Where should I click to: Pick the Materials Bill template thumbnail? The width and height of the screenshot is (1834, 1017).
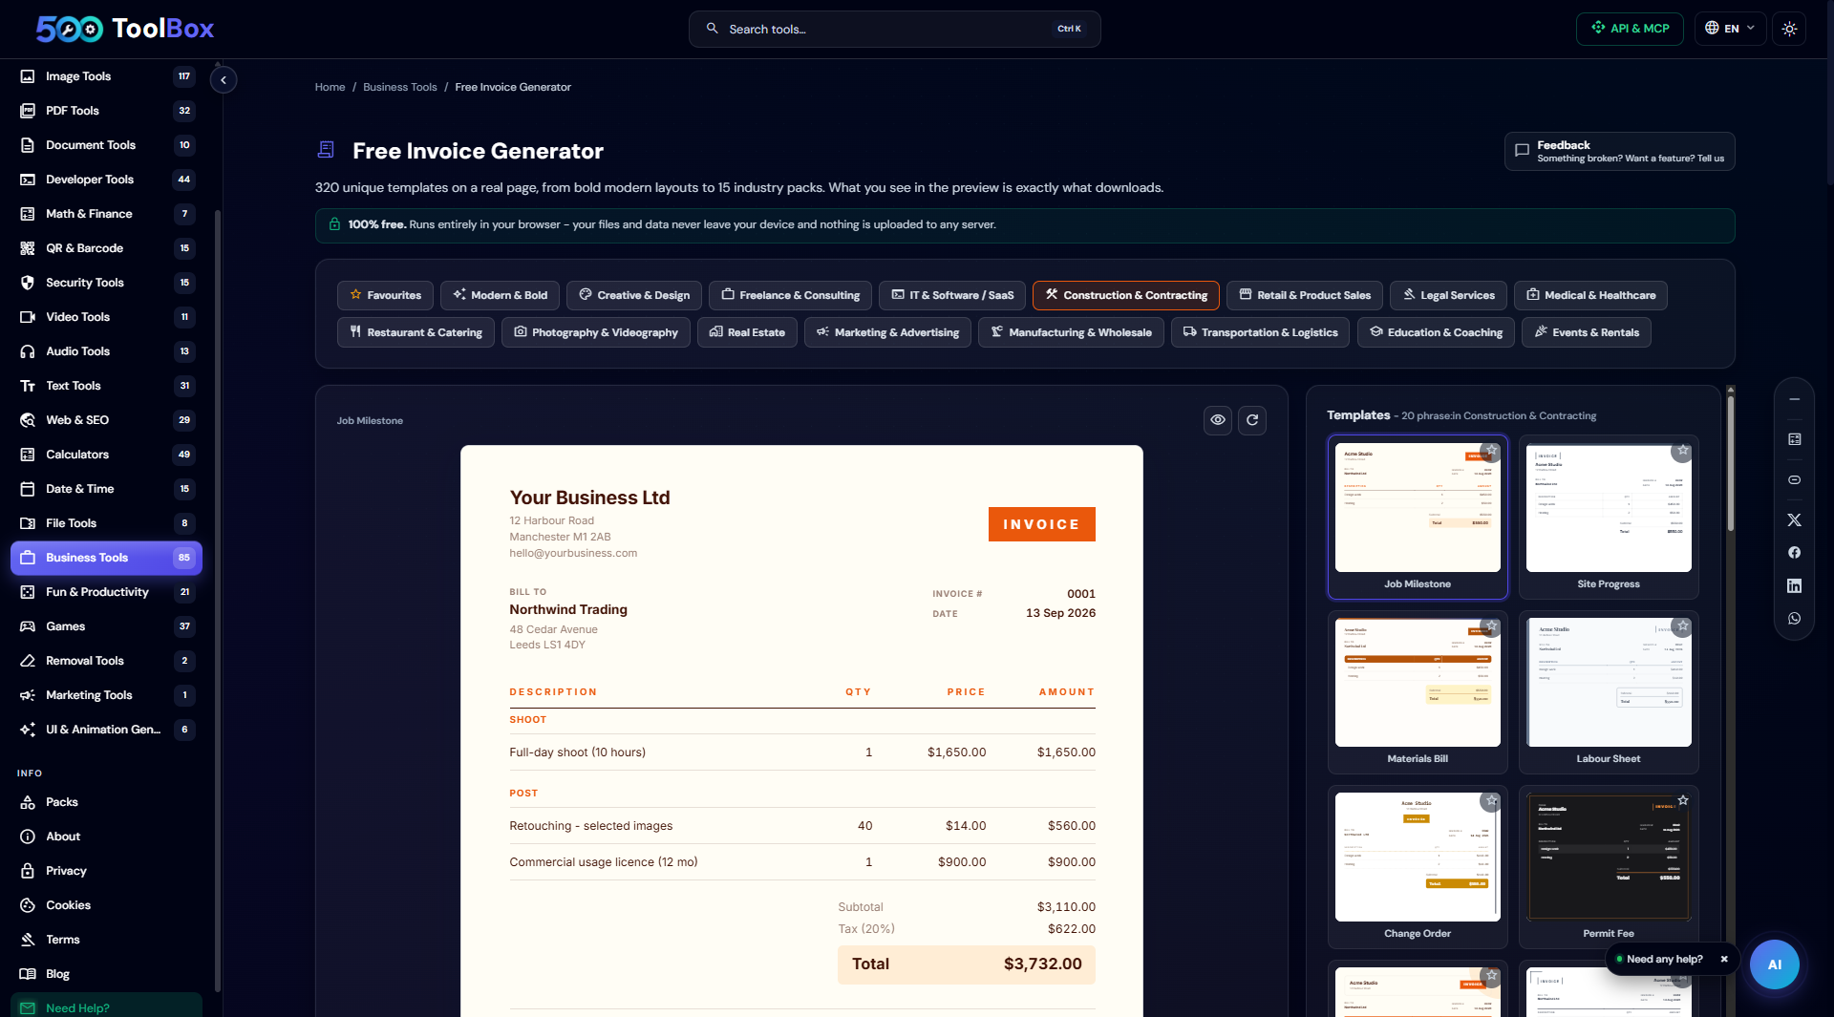tap(1418, 692)
